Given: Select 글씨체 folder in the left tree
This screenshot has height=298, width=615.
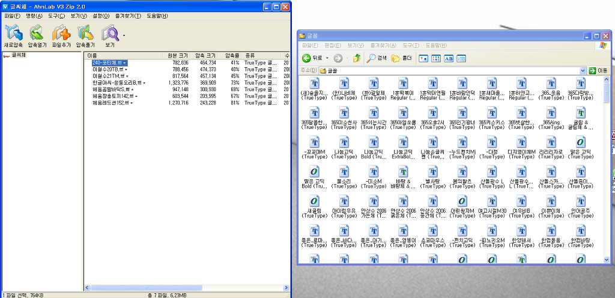Looking at the screenshot, I should coord(19,55).
